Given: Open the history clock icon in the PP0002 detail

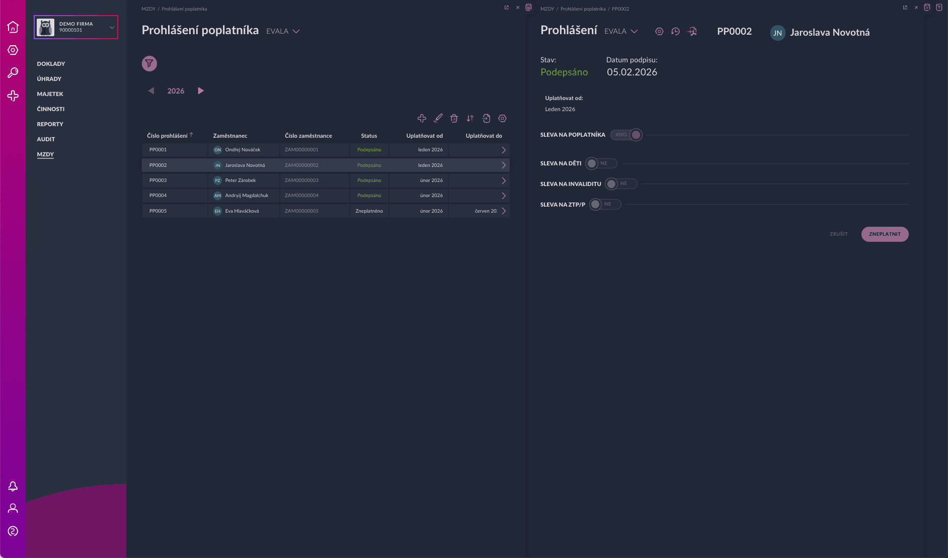Looking at the screenshot, I should coord(675,32).
